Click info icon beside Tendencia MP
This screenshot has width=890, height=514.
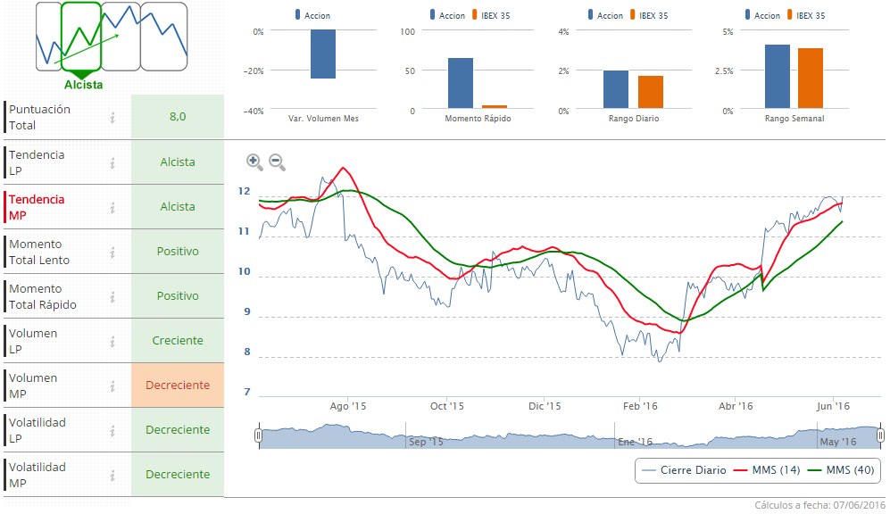[113, 207]
